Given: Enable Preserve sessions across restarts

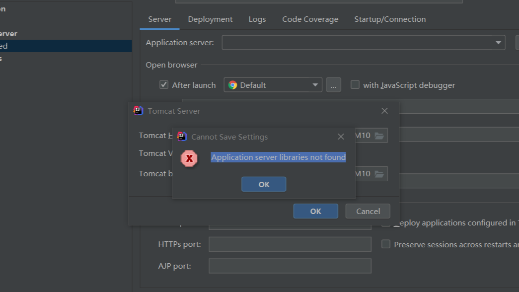Looking at the screenshot, I should pyautogui.click(x=386, y=244).
